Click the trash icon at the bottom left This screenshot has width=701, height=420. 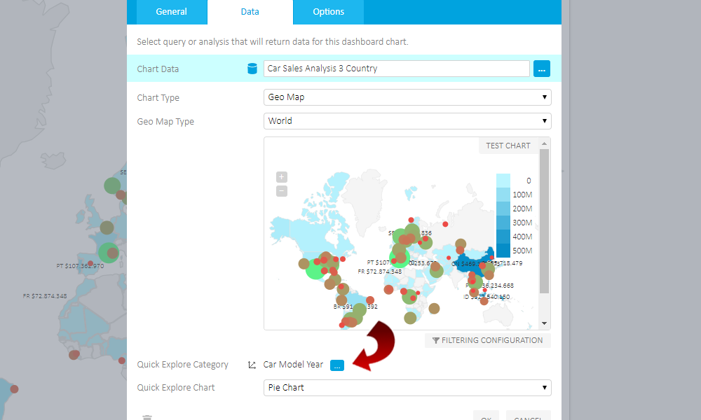click(147, 416)
